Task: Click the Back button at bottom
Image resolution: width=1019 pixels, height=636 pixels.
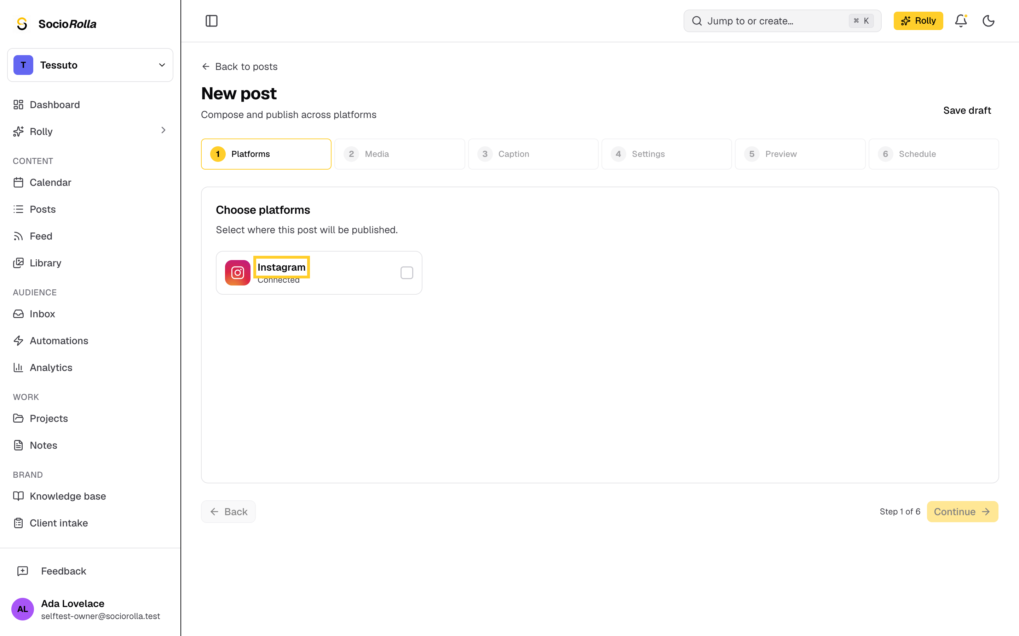Action: 228,512
